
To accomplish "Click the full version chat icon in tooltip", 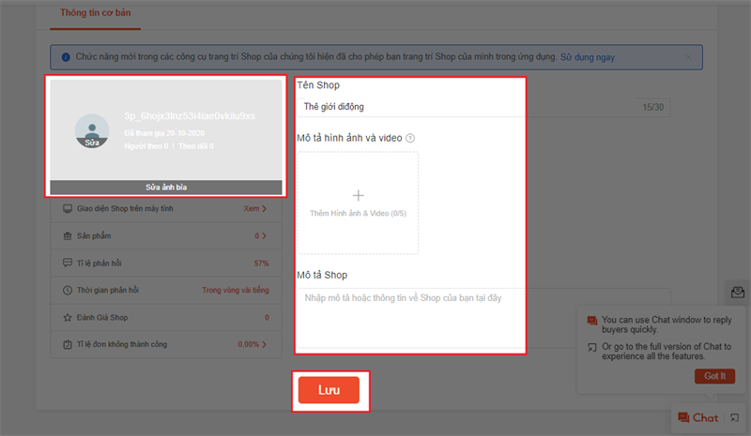I will [592, 348].
